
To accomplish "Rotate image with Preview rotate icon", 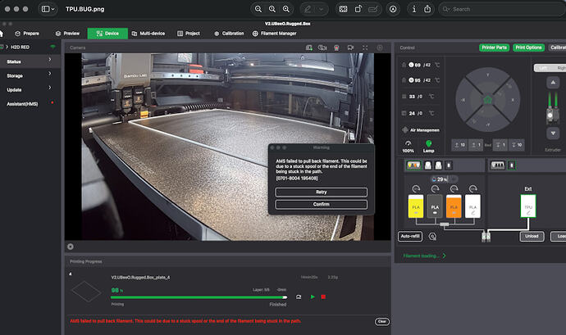I will tap(358, 9).
